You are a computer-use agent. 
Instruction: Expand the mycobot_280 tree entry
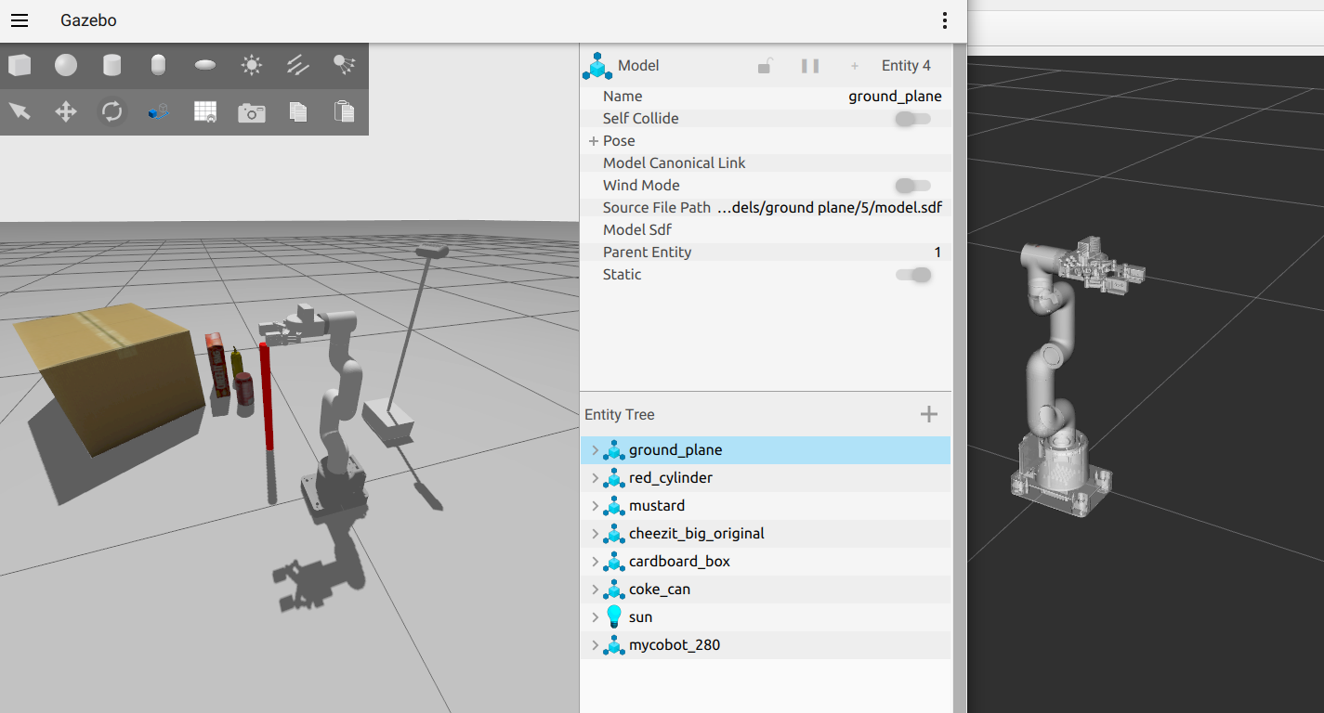596,645
